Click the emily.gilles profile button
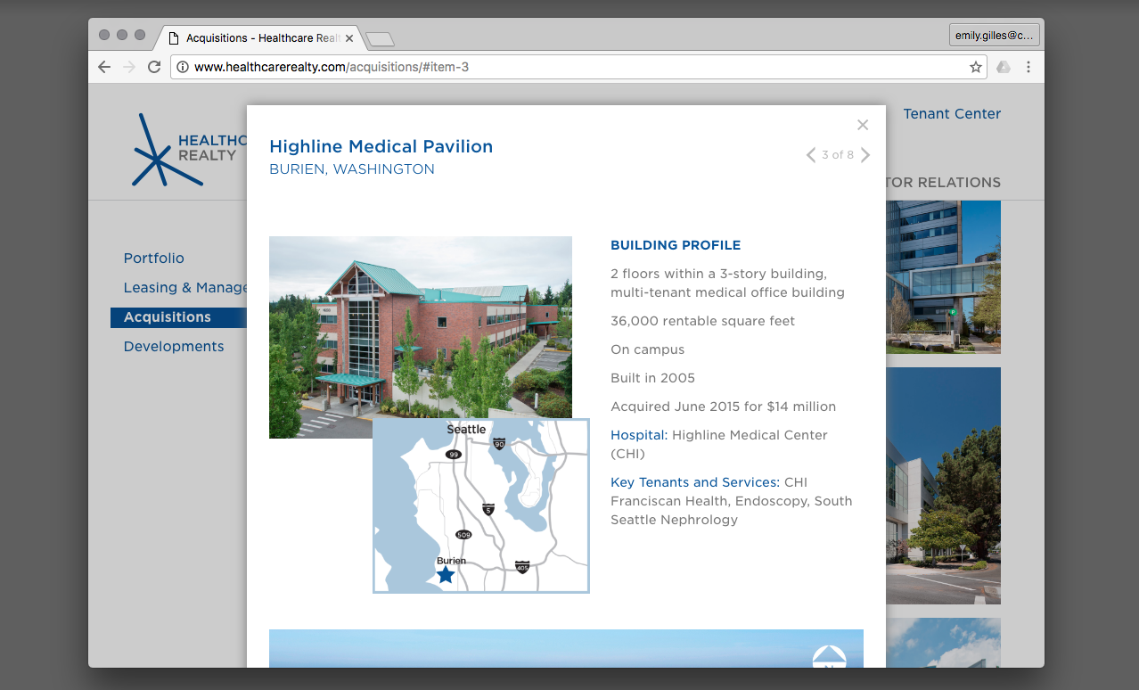 [x=995, y=36]
